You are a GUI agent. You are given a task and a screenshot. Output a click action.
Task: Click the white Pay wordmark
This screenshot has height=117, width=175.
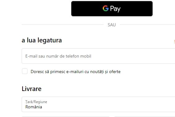pos(115,9)
